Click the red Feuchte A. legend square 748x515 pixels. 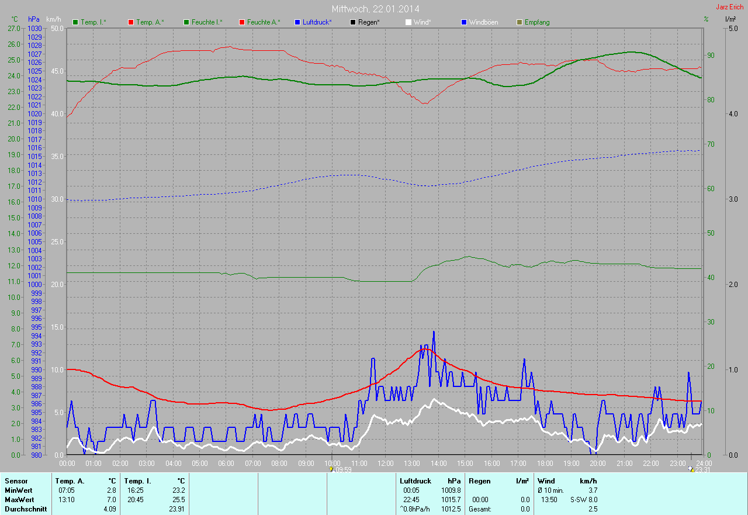coord(243,22)
